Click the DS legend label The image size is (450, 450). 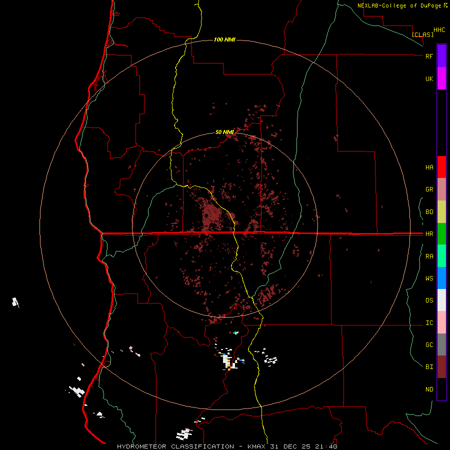pyautogui.click(x=429, y=300)
